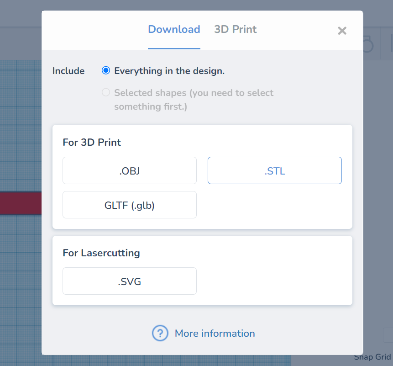Export as GLTF (.glb) file
393x366 pixels.
130,205
